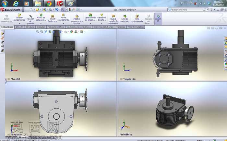Expand Mover componente dropdown arrow
The width and height of the screenshot is (227, 141).
click(x=64, y=23)
